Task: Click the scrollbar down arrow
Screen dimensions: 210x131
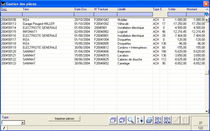Action: tap(207, 111)
